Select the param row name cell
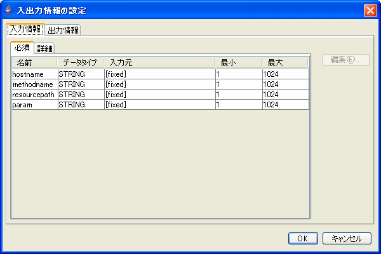 click(x=34, y=105)
